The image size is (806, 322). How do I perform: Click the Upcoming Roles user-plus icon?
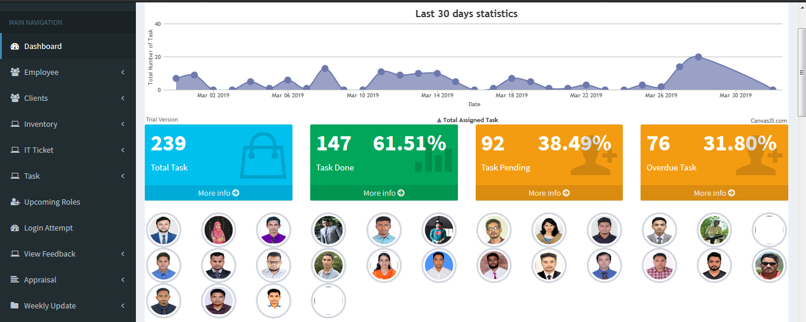pyautogui.click(x=15, y=202)
